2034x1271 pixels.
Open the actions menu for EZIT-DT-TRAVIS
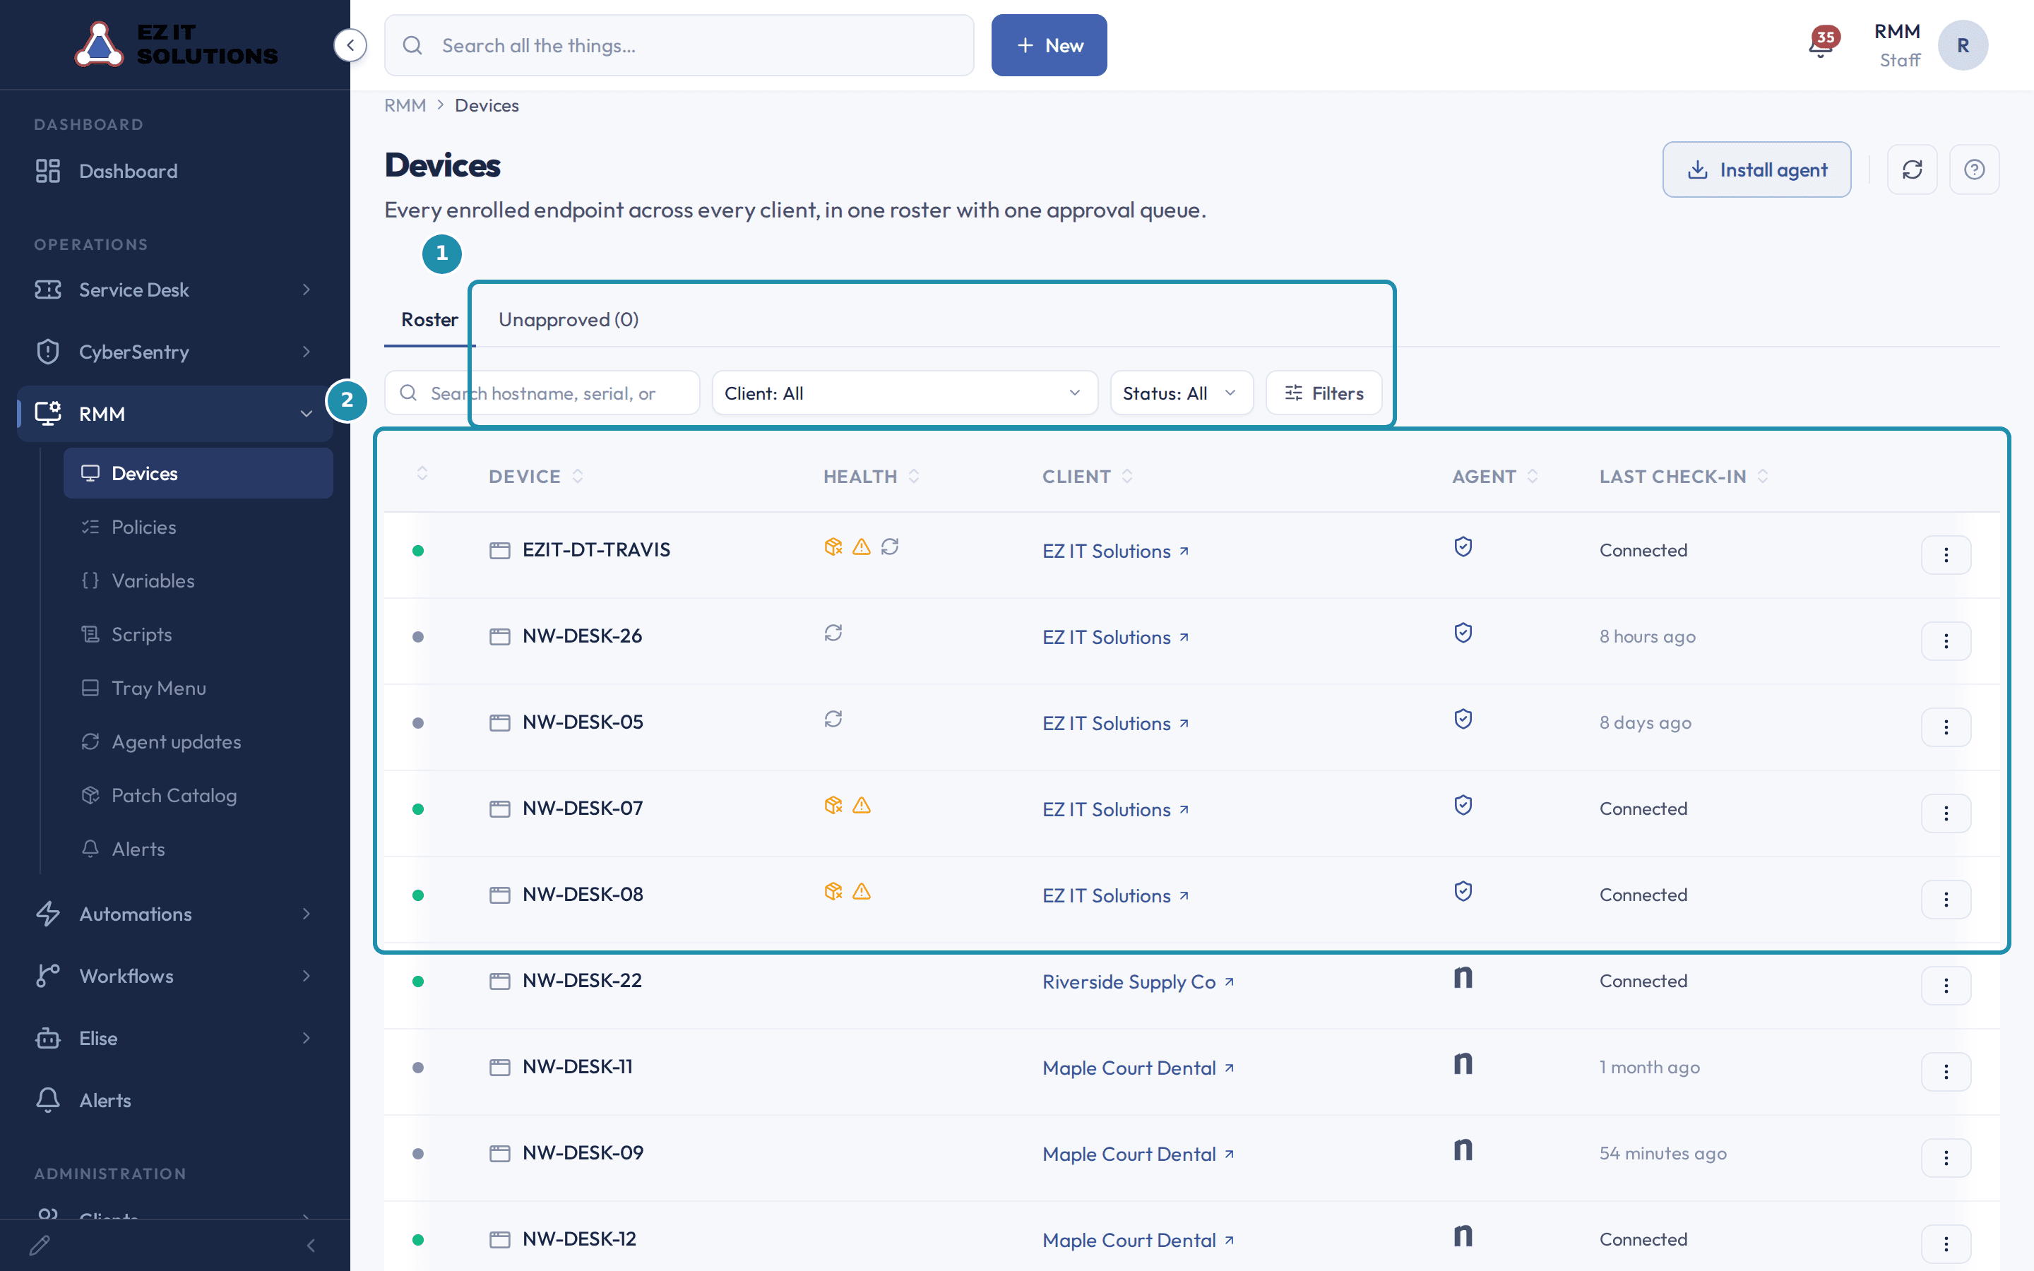[1946, 554]
